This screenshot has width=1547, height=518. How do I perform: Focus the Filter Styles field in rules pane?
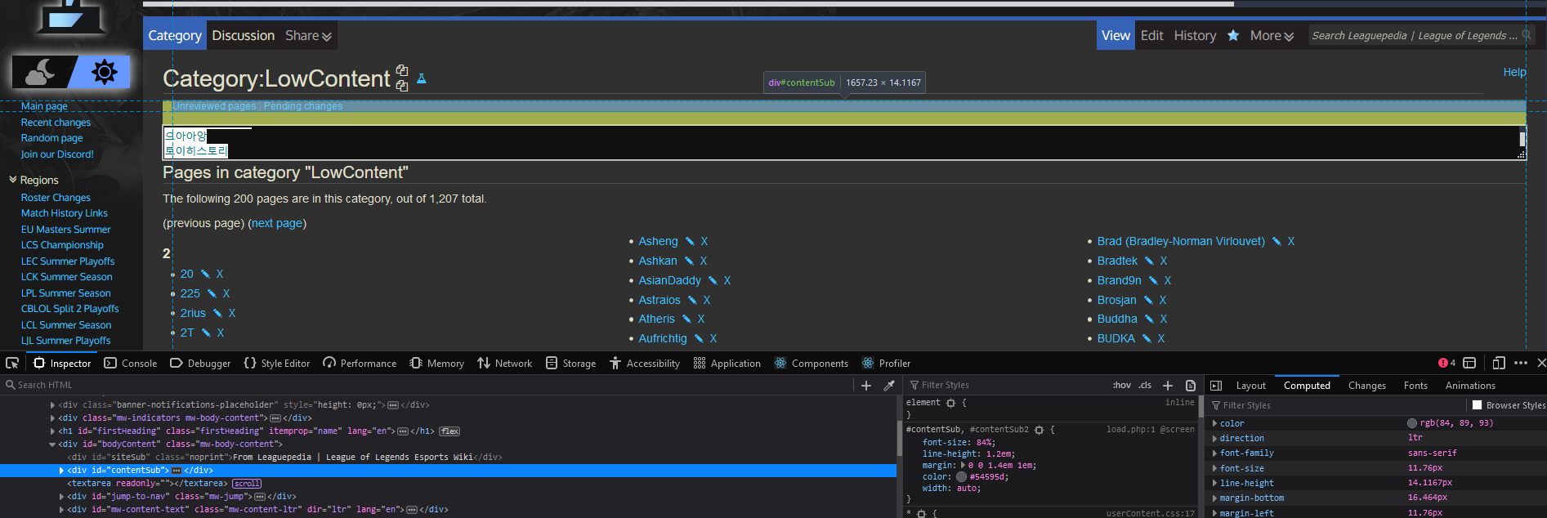(1005, 386)
